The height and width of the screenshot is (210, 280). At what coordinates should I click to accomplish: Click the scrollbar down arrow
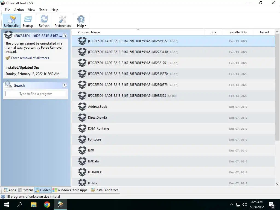tap(277, 184)
